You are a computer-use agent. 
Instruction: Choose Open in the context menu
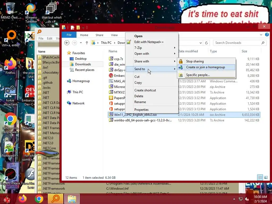152,36
